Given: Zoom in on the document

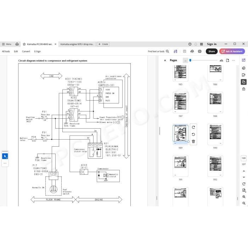Looking at the screenshot, I should pos(244,197).
